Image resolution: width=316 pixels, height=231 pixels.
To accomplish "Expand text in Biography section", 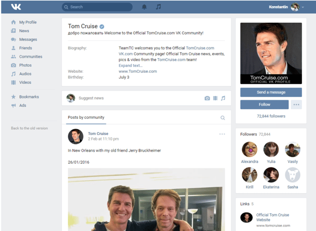I will 131,65.
